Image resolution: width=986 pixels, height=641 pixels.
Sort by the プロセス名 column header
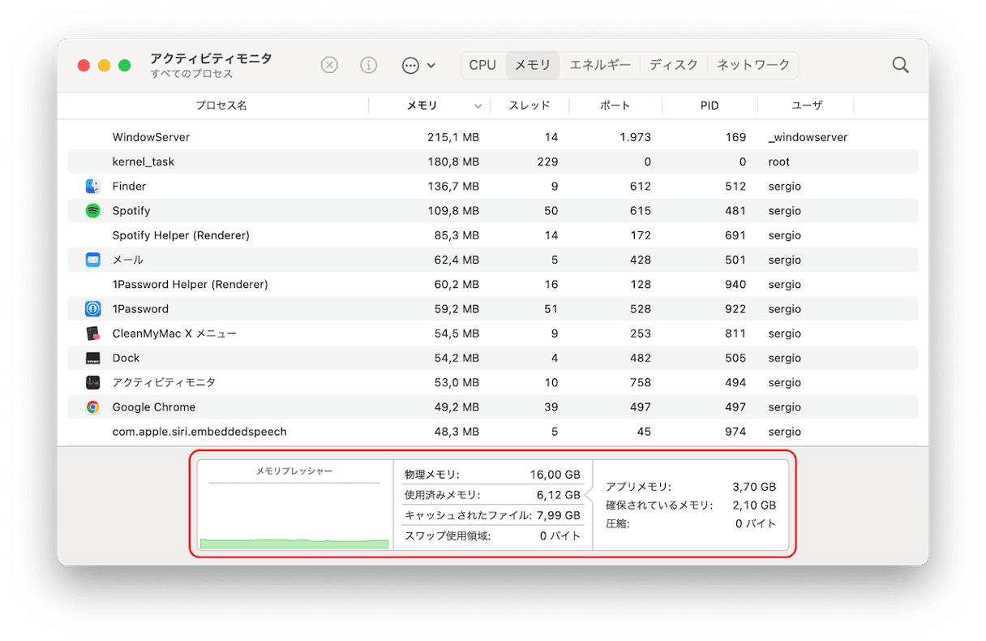(221, 105)
